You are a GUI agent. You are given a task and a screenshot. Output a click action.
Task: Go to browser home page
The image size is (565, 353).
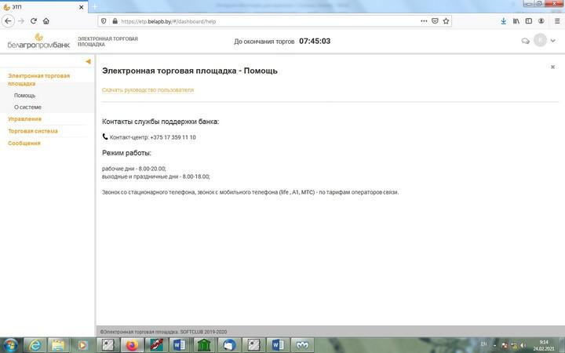coord(46,21)
